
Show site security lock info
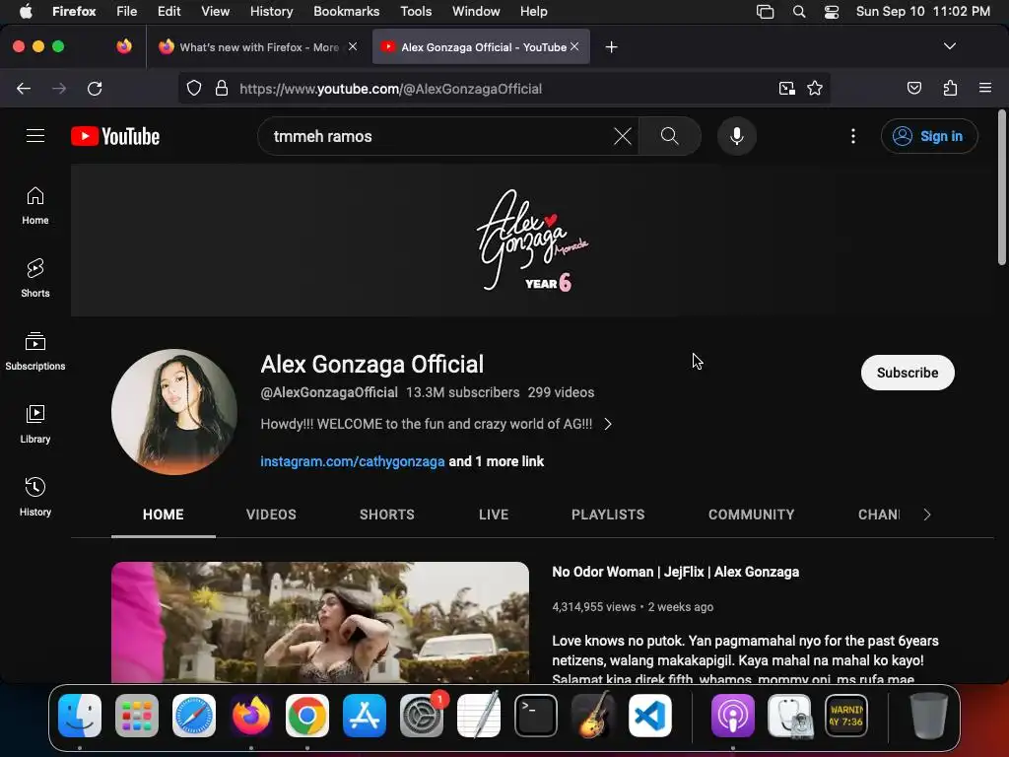pos(222,88)
